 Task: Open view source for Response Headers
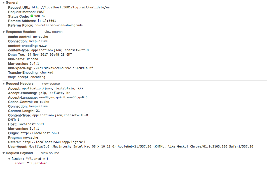click(x=53, y=32)
